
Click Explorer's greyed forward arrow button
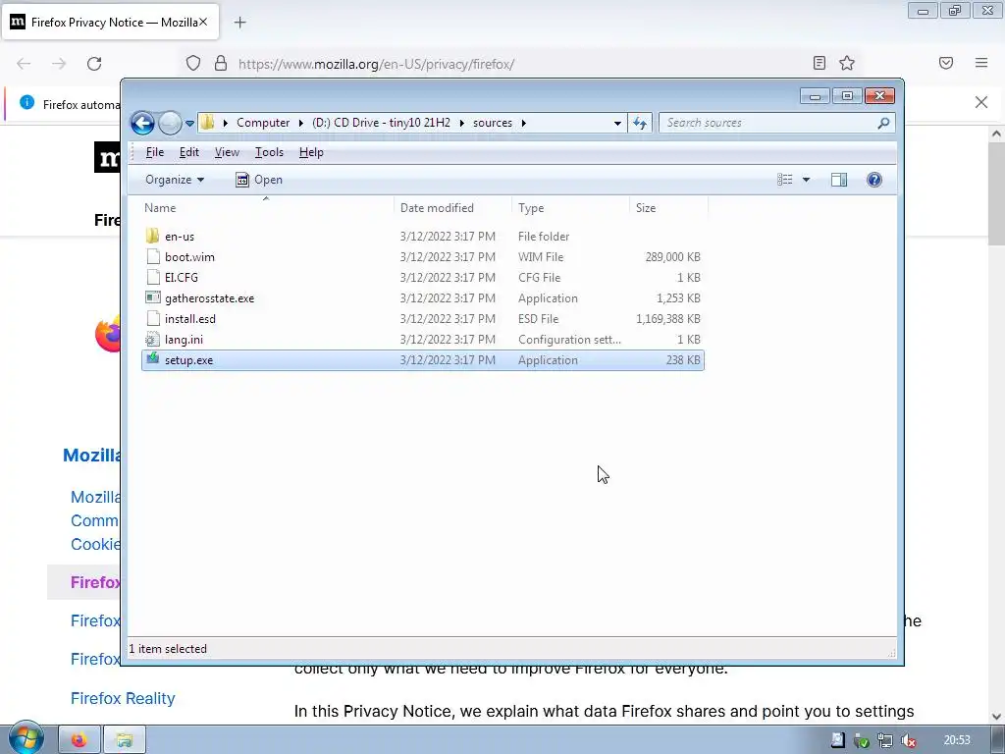click(170, 123)
